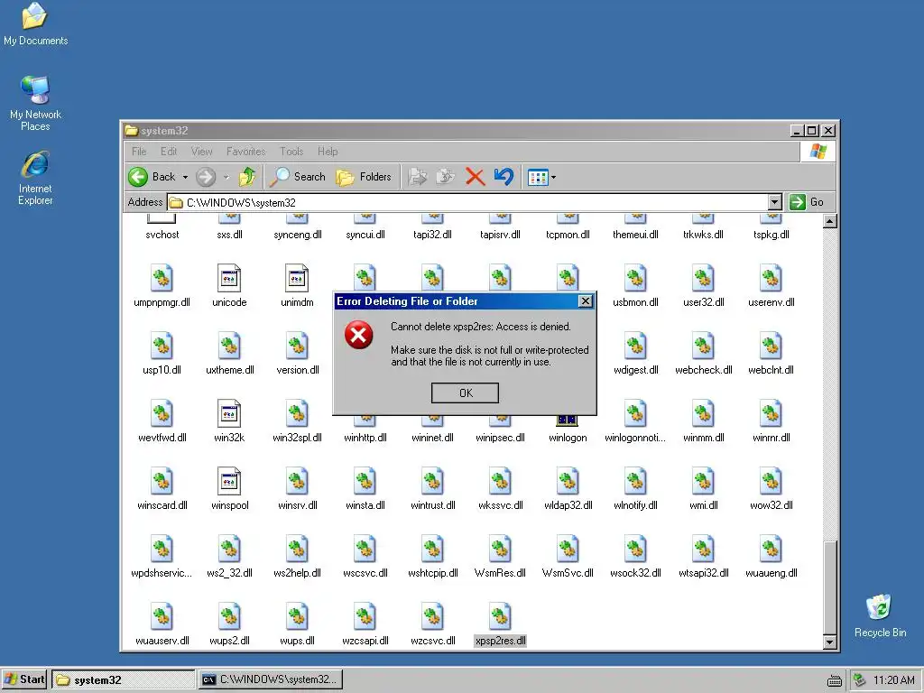
Task: Click OK in the error dialog
Action: [465, 393]
